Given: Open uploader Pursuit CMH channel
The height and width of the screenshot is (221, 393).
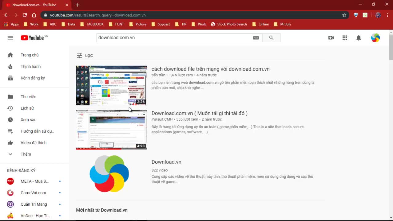Looking at the screenshot, I should [162, 119].
